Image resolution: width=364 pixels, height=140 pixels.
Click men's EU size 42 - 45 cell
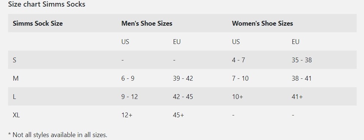point(183,97)
